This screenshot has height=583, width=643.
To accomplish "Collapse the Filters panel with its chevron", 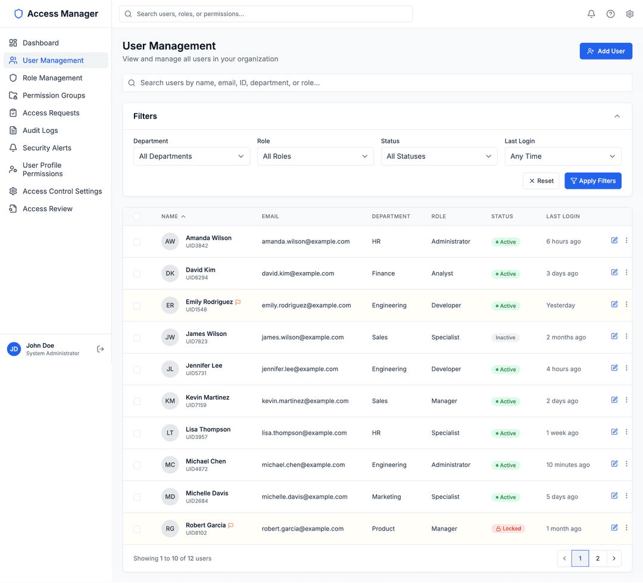I will point(617,116).
